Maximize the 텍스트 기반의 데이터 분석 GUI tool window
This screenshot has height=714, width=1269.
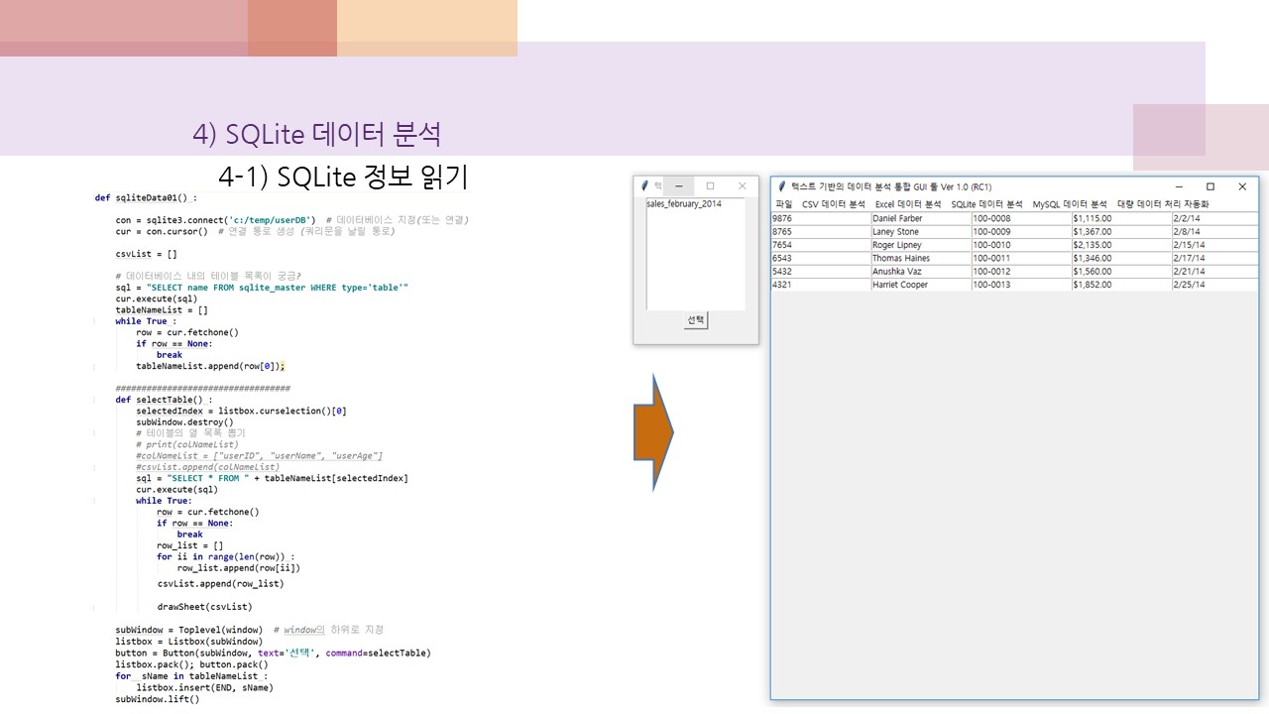tap(1211, 186)
